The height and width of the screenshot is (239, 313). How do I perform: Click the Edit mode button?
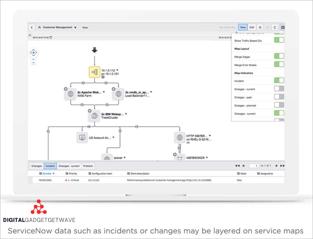[252, 27]
